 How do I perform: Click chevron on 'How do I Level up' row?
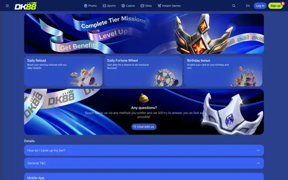258,150
